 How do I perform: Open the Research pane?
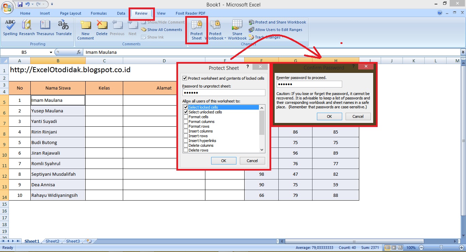27,28
